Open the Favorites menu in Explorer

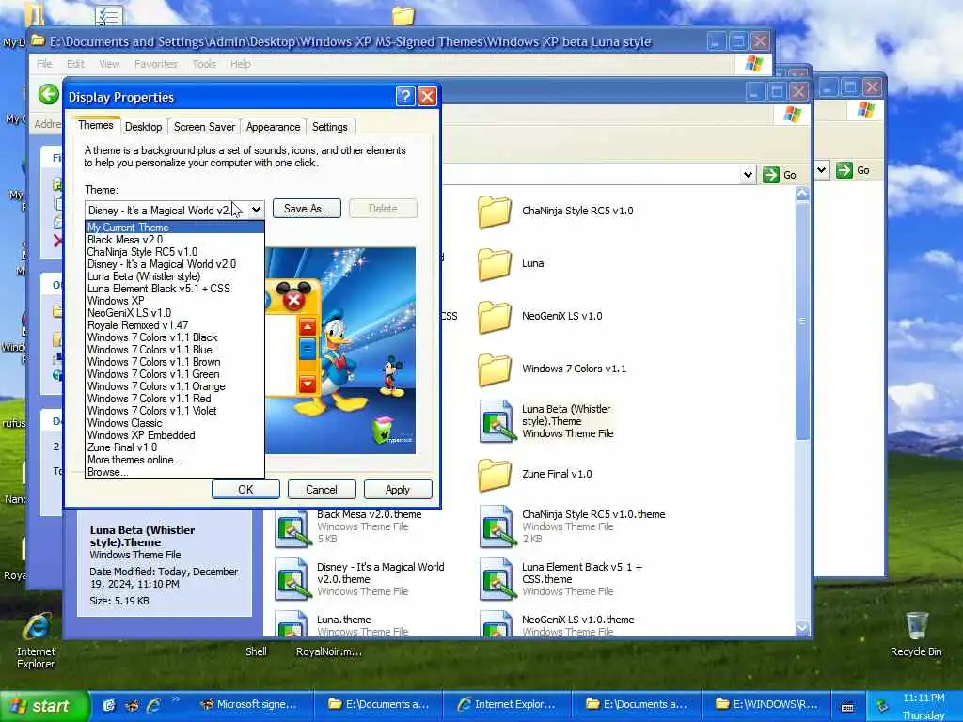tap(155, 64)
